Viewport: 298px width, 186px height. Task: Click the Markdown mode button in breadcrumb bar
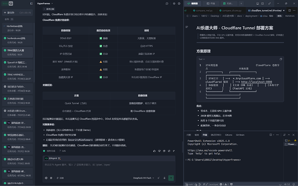290,16
